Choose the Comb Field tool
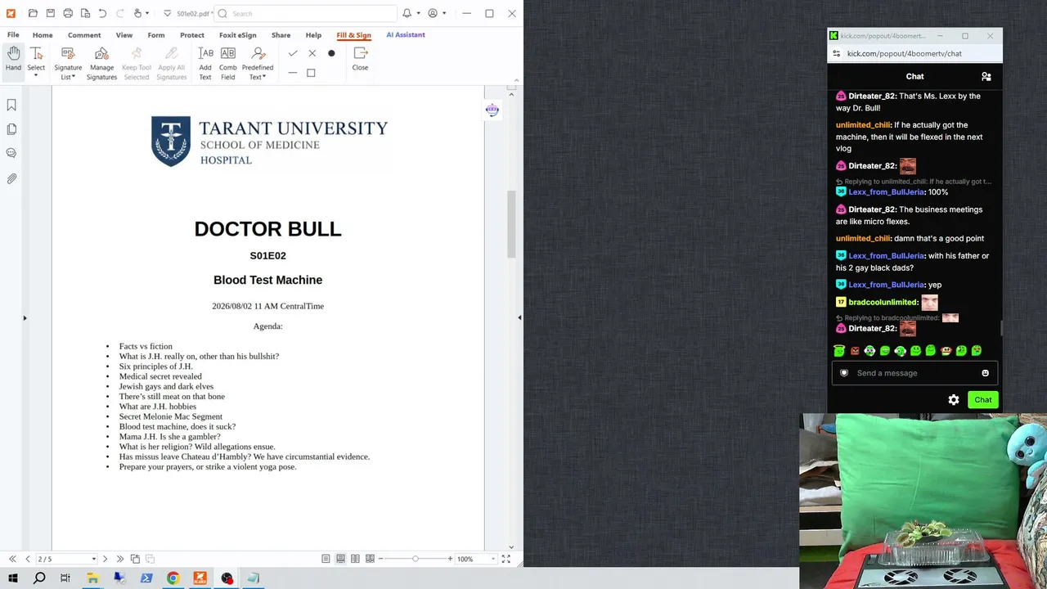Image resolution: width=1047 pixels, height=589 pixels. (x=228, y=63)
